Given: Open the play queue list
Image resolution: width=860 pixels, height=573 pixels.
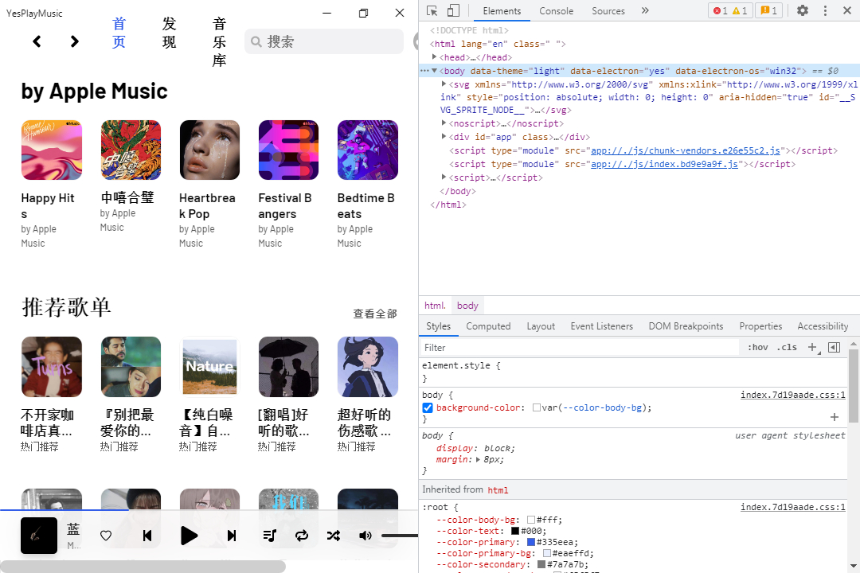Looking at the screenshot, I should tap(269, 536).
